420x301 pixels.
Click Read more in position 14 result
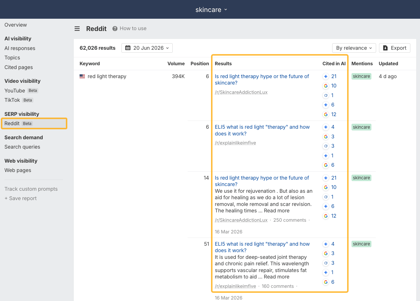click(277, 211)
